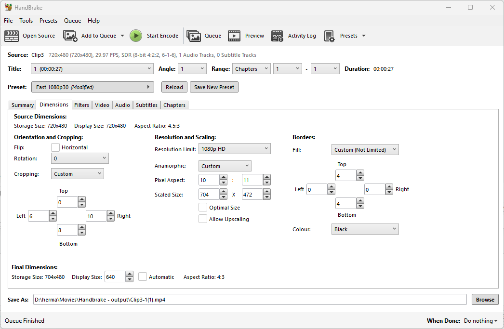Click the Start Encode label
The width and height of the screenshot is (504, 329).
(163, 36)
